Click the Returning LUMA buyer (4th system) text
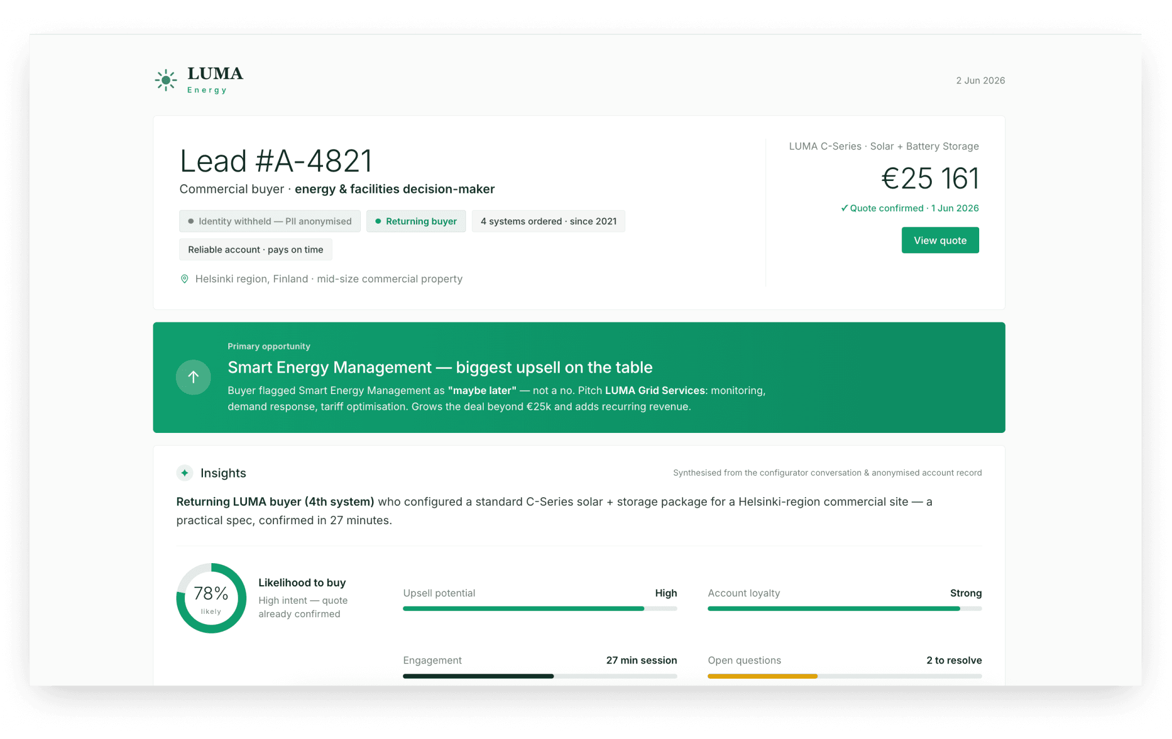Viewport: 1172px width, 739px height. pos(275,502)
